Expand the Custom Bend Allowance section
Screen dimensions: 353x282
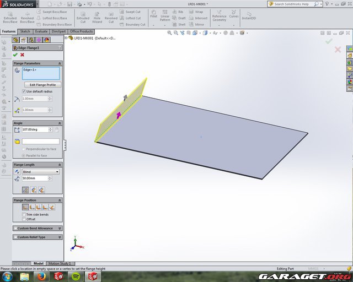38,228
